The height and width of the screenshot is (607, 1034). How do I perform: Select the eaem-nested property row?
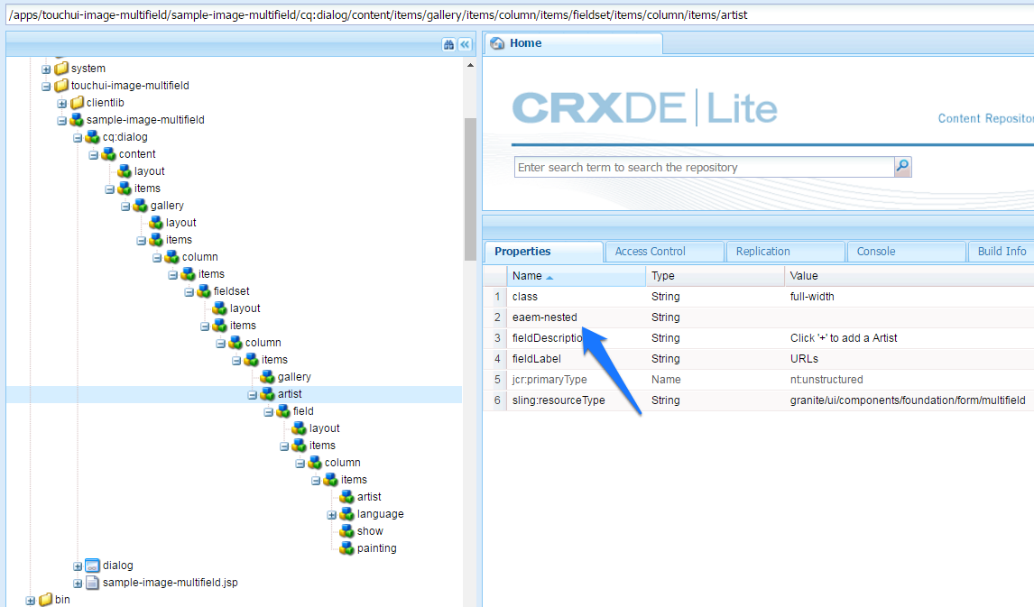pyautogui.click(x=758, y=317)
